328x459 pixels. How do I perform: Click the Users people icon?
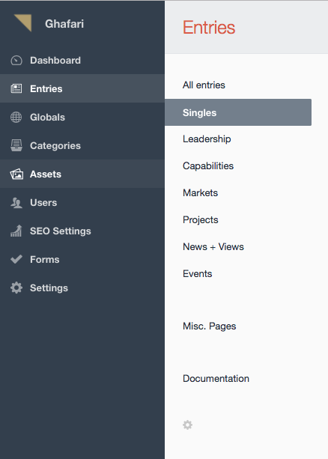pos(16,203)
